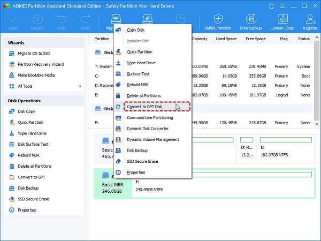Click SSD Secure Erase in the context menu
This screenshot has height=241, width=321.
[152, 162]
